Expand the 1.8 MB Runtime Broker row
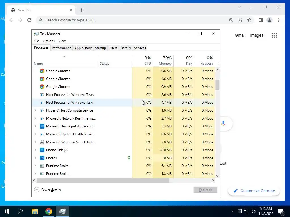 35,174
